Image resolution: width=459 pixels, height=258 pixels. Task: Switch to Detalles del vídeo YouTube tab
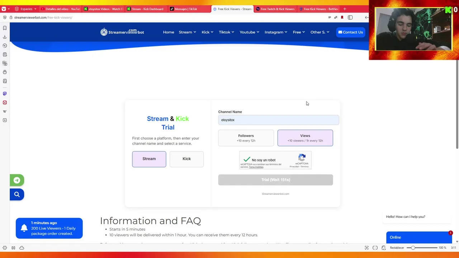[60, 9]
